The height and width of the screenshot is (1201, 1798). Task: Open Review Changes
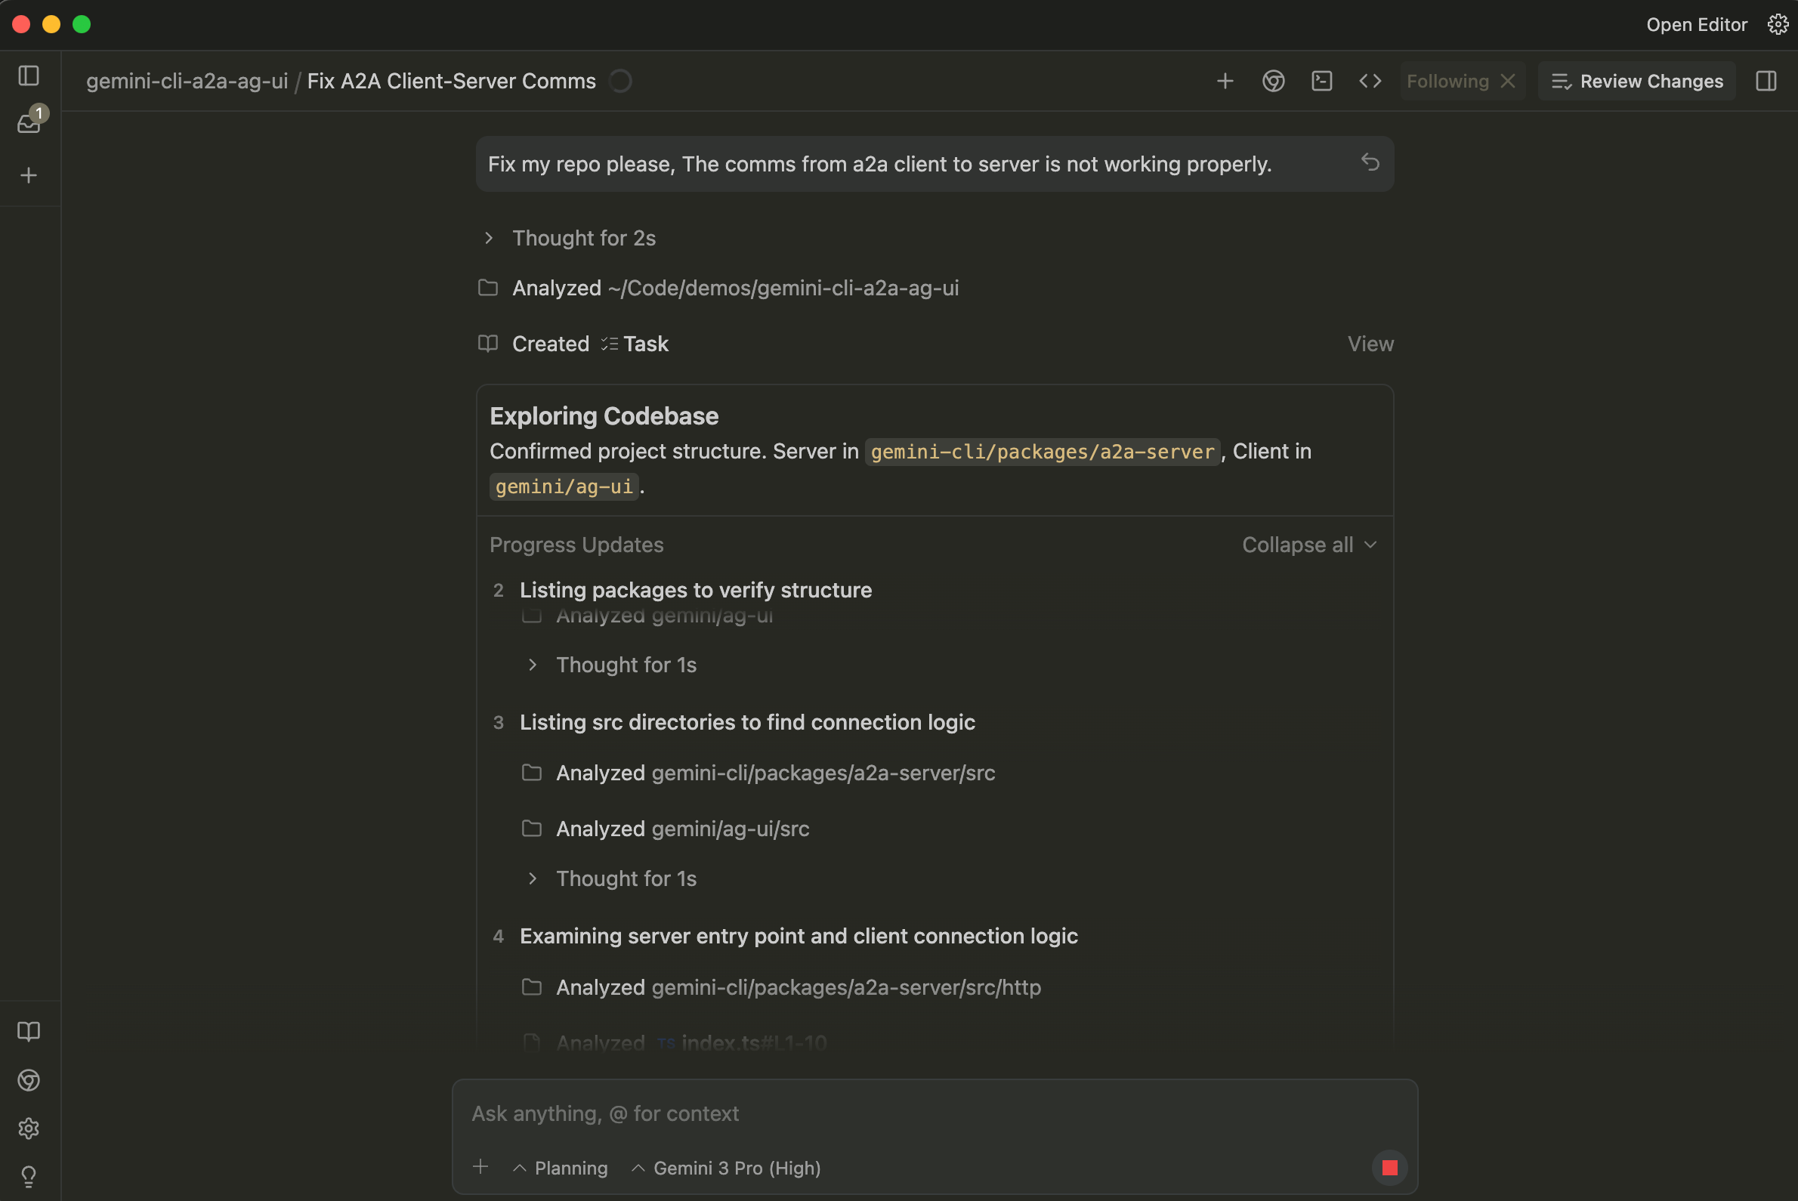(1636, 80)
